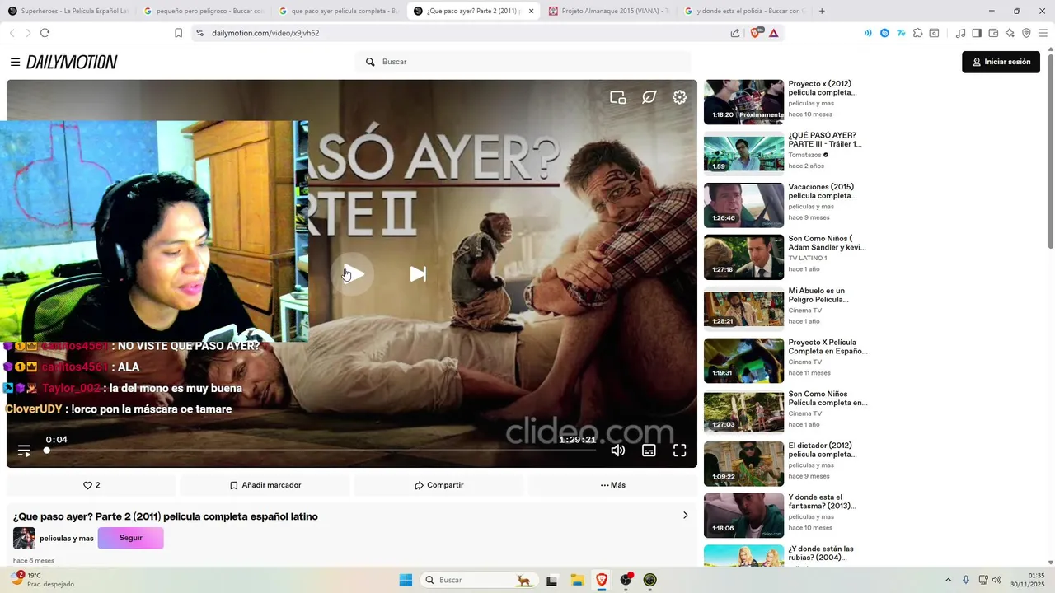Open File Explorer from the taskbar
The width and height of the screenshot is (1055, 593).
point(577,580)
